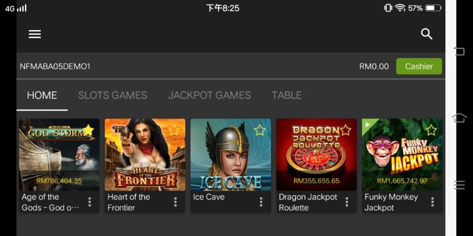Image resolution: width=473 pixels, height=236 pixels.
Task: Open three-dot menu for Dragon Jackpot Roulette
Action: click(347, 202)
